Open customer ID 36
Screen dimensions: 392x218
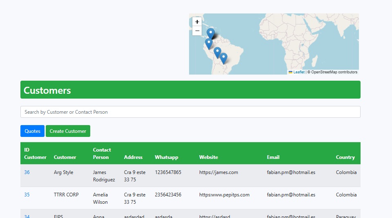point(27,172)
